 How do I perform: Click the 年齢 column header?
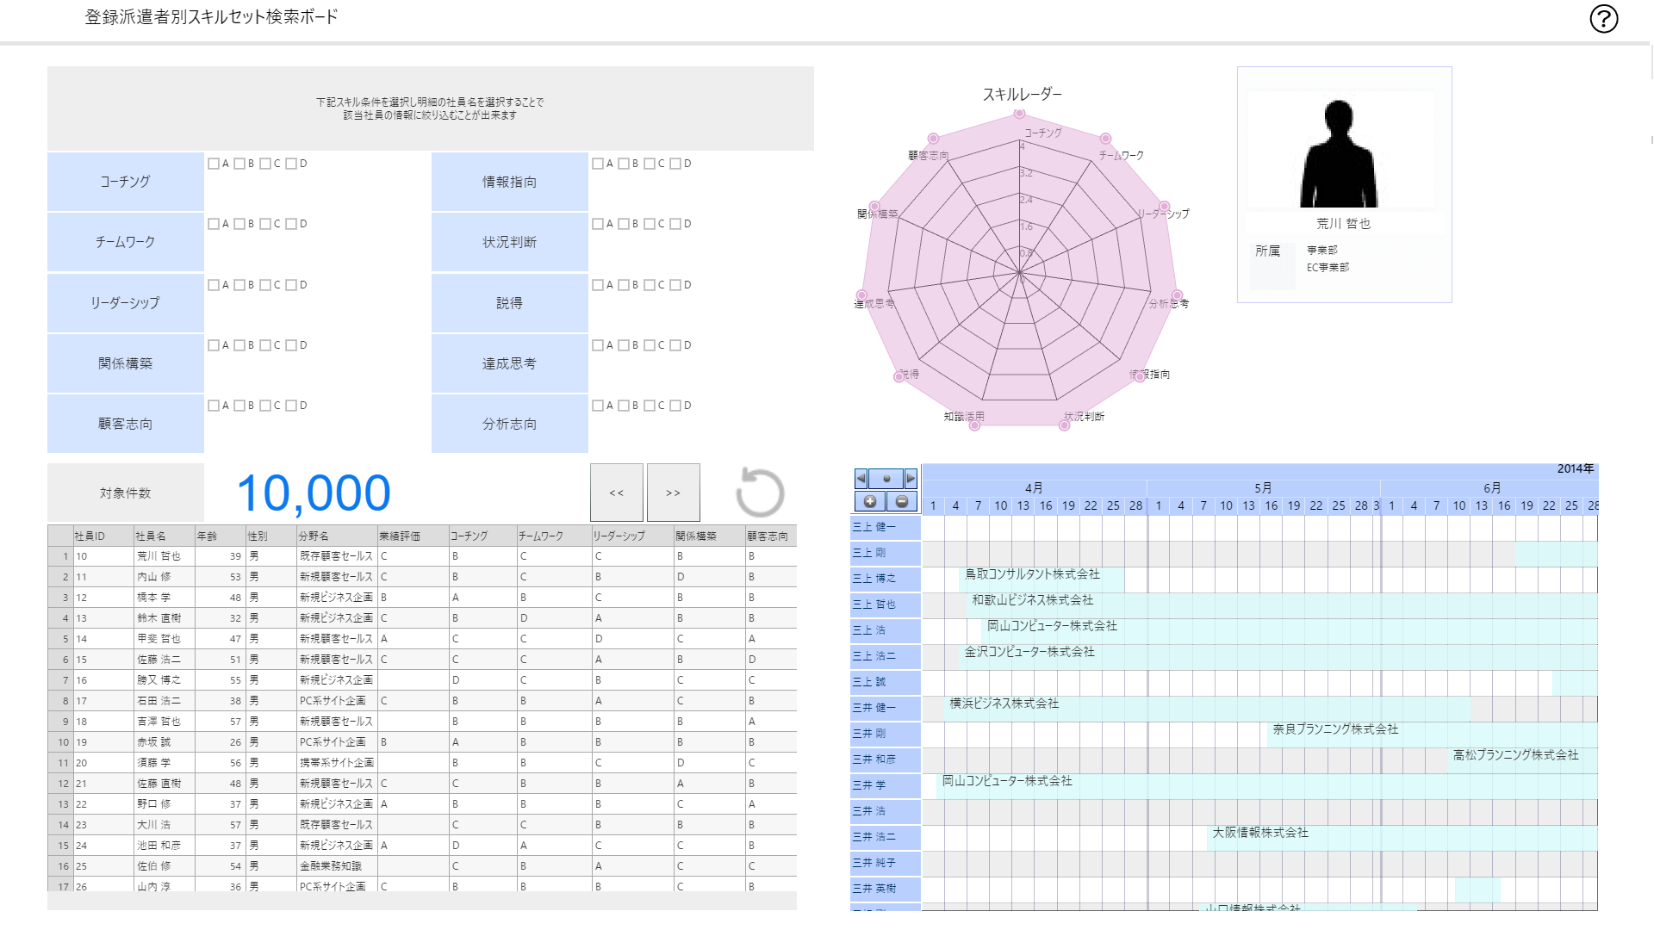point(219,536)
